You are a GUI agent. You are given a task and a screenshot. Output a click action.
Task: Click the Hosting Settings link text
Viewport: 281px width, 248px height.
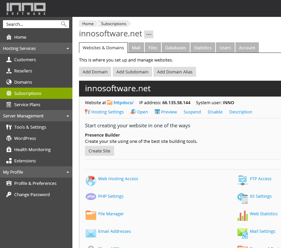pos(107,112)
